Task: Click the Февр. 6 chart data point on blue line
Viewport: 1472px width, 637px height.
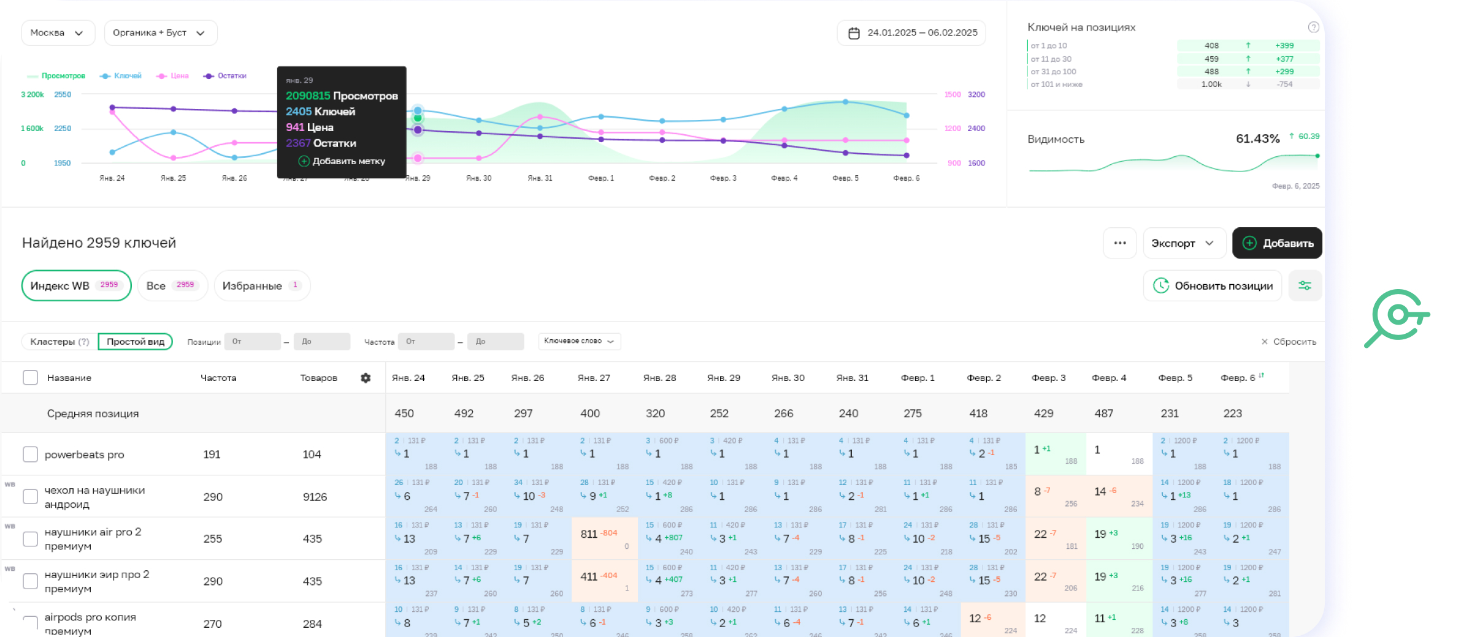Action: tap(907, 115)
